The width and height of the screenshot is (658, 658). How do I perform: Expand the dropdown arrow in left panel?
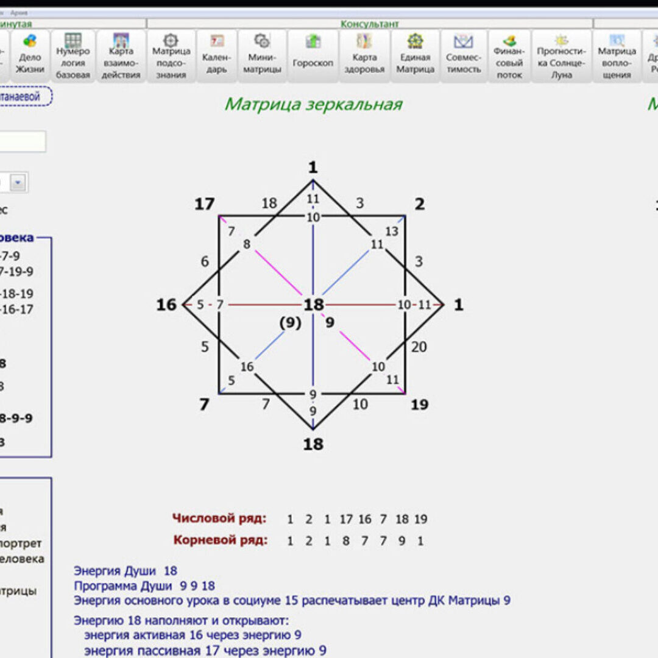tap(18, 182)
